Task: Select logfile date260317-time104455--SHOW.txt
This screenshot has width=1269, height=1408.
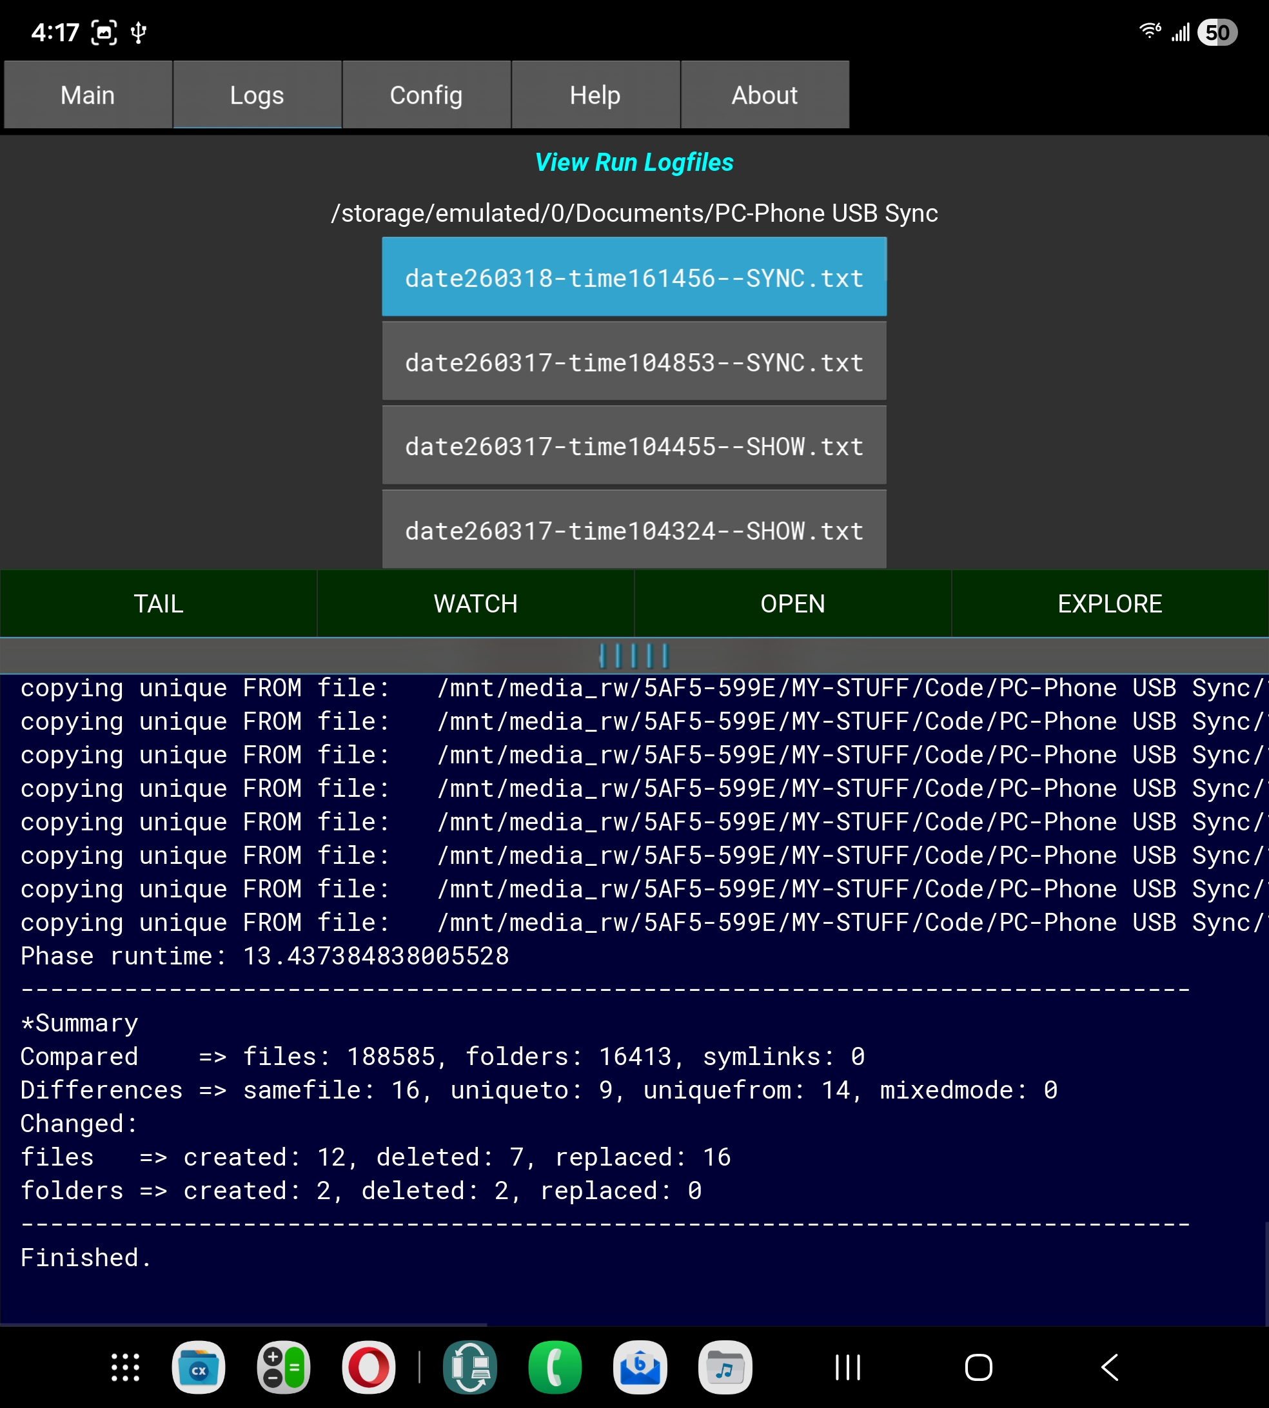Action: pyautogui.click(x=634, y=446)
